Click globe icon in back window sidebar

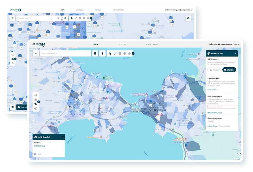coord(13,55)
